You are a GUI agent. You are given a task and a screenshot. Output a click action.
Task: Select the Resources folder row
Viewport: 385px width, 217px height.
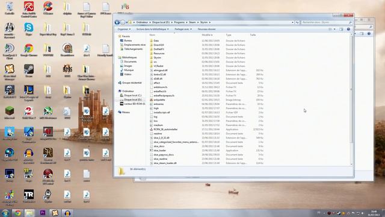click(x=206, y=53)
